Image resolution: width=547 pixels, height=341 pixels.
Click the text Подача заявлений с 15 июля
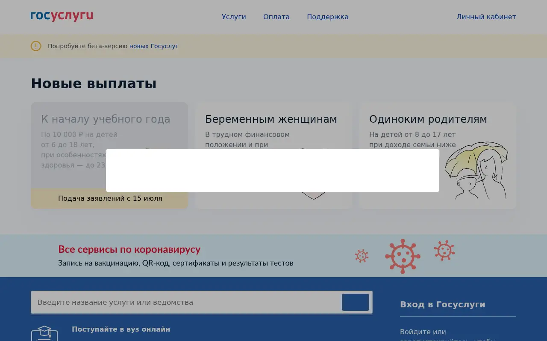[110, 198]
